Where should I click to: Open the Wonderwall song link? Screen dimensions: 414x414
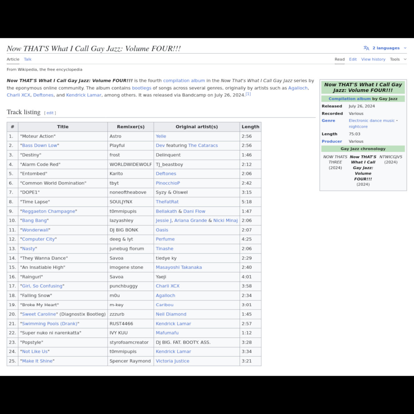tap(36, 230)
